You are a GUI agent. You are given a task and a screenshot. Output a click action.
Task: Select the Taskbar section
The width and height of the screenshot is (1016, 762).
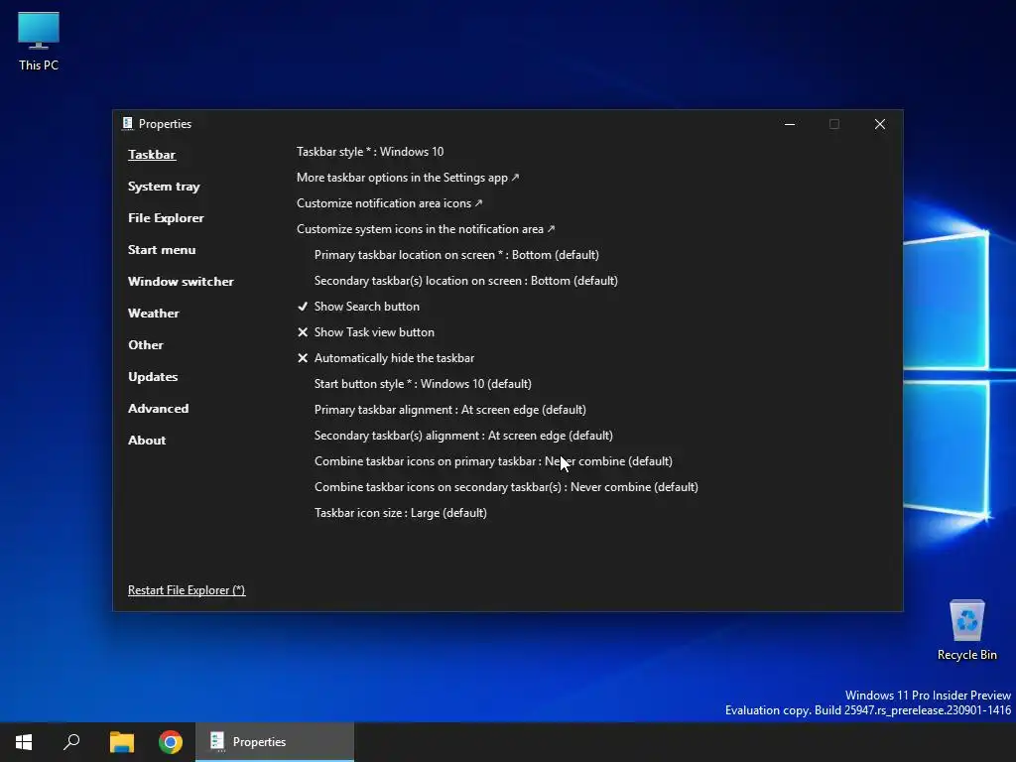(x=152, y=155)
